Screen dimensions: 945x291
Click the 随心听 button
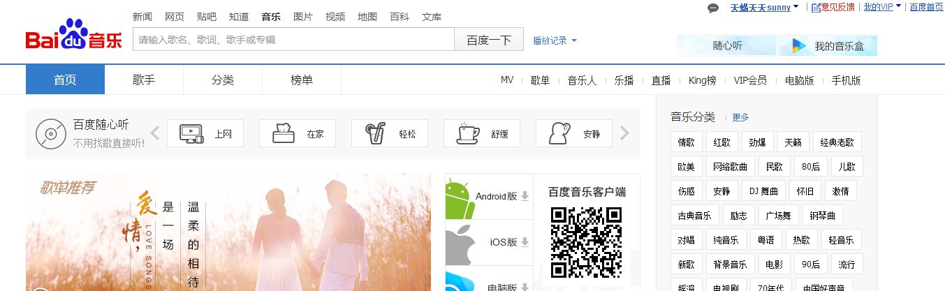(726, 46)
